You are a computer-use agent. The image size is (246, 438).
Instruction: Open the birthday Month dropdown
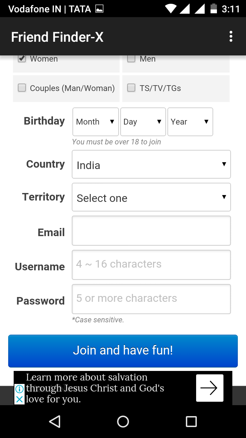coord(95,122)
